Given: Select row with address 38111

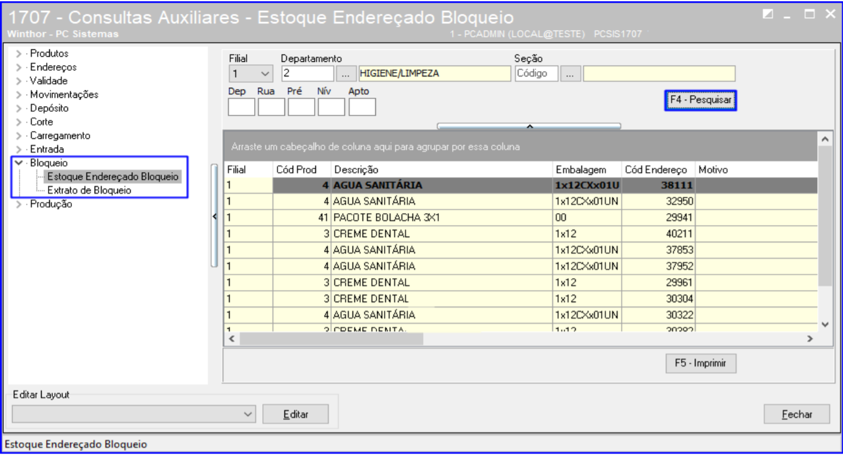Looking at the screenshot, I should pos(521,184).
